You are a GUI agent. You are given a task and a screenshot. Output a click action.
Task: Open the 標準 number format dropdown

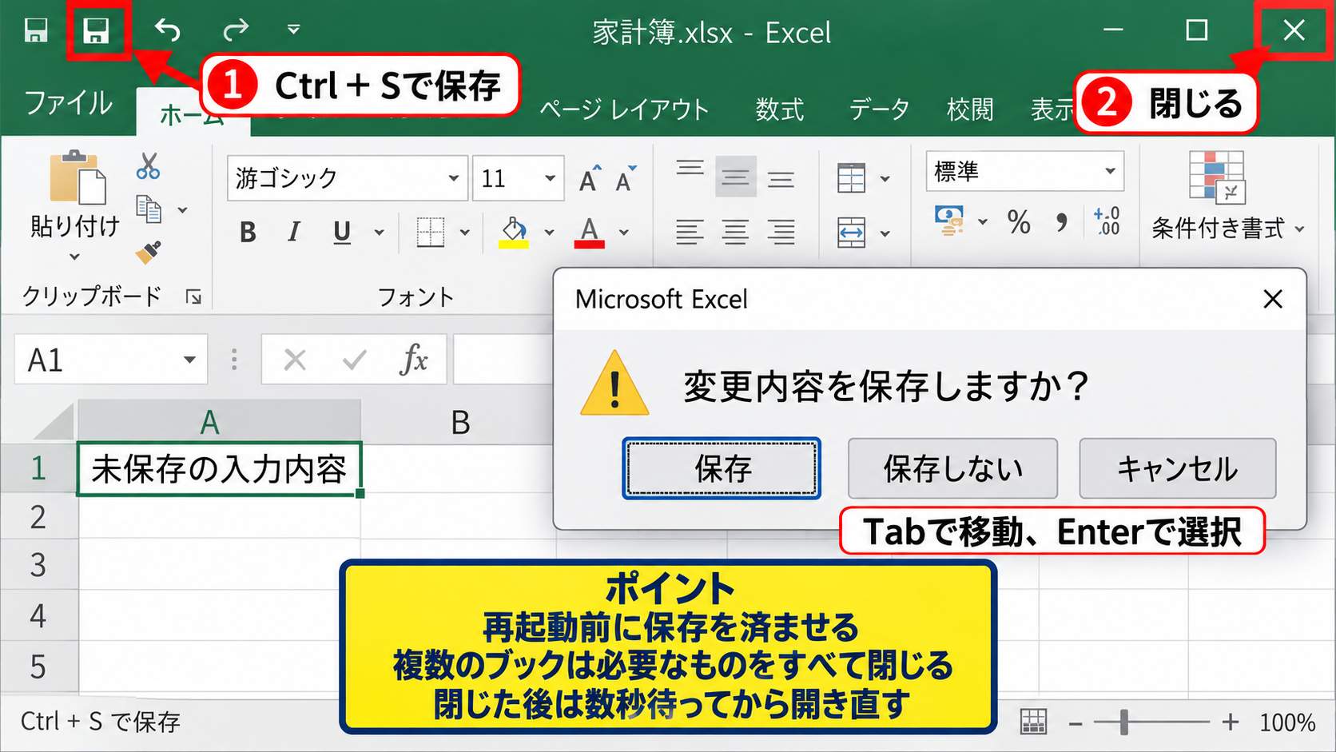click(1110, 171)
